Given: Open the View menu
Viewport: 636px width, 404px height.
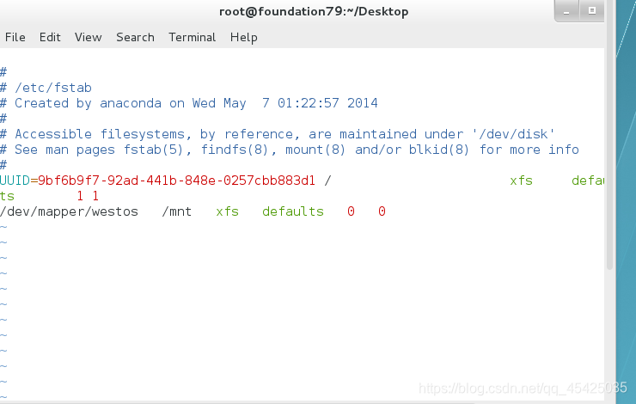Looking at the screenshot, I should click(88, 37).
